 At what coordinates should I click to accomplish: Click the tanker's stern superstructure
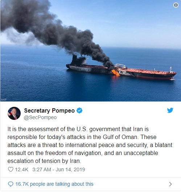(79, 60)
